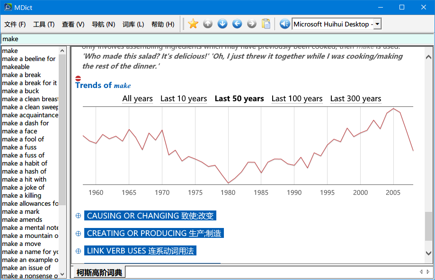Maximize the MDict window
This screenshot has height=280, width=435.
(402, 7)
